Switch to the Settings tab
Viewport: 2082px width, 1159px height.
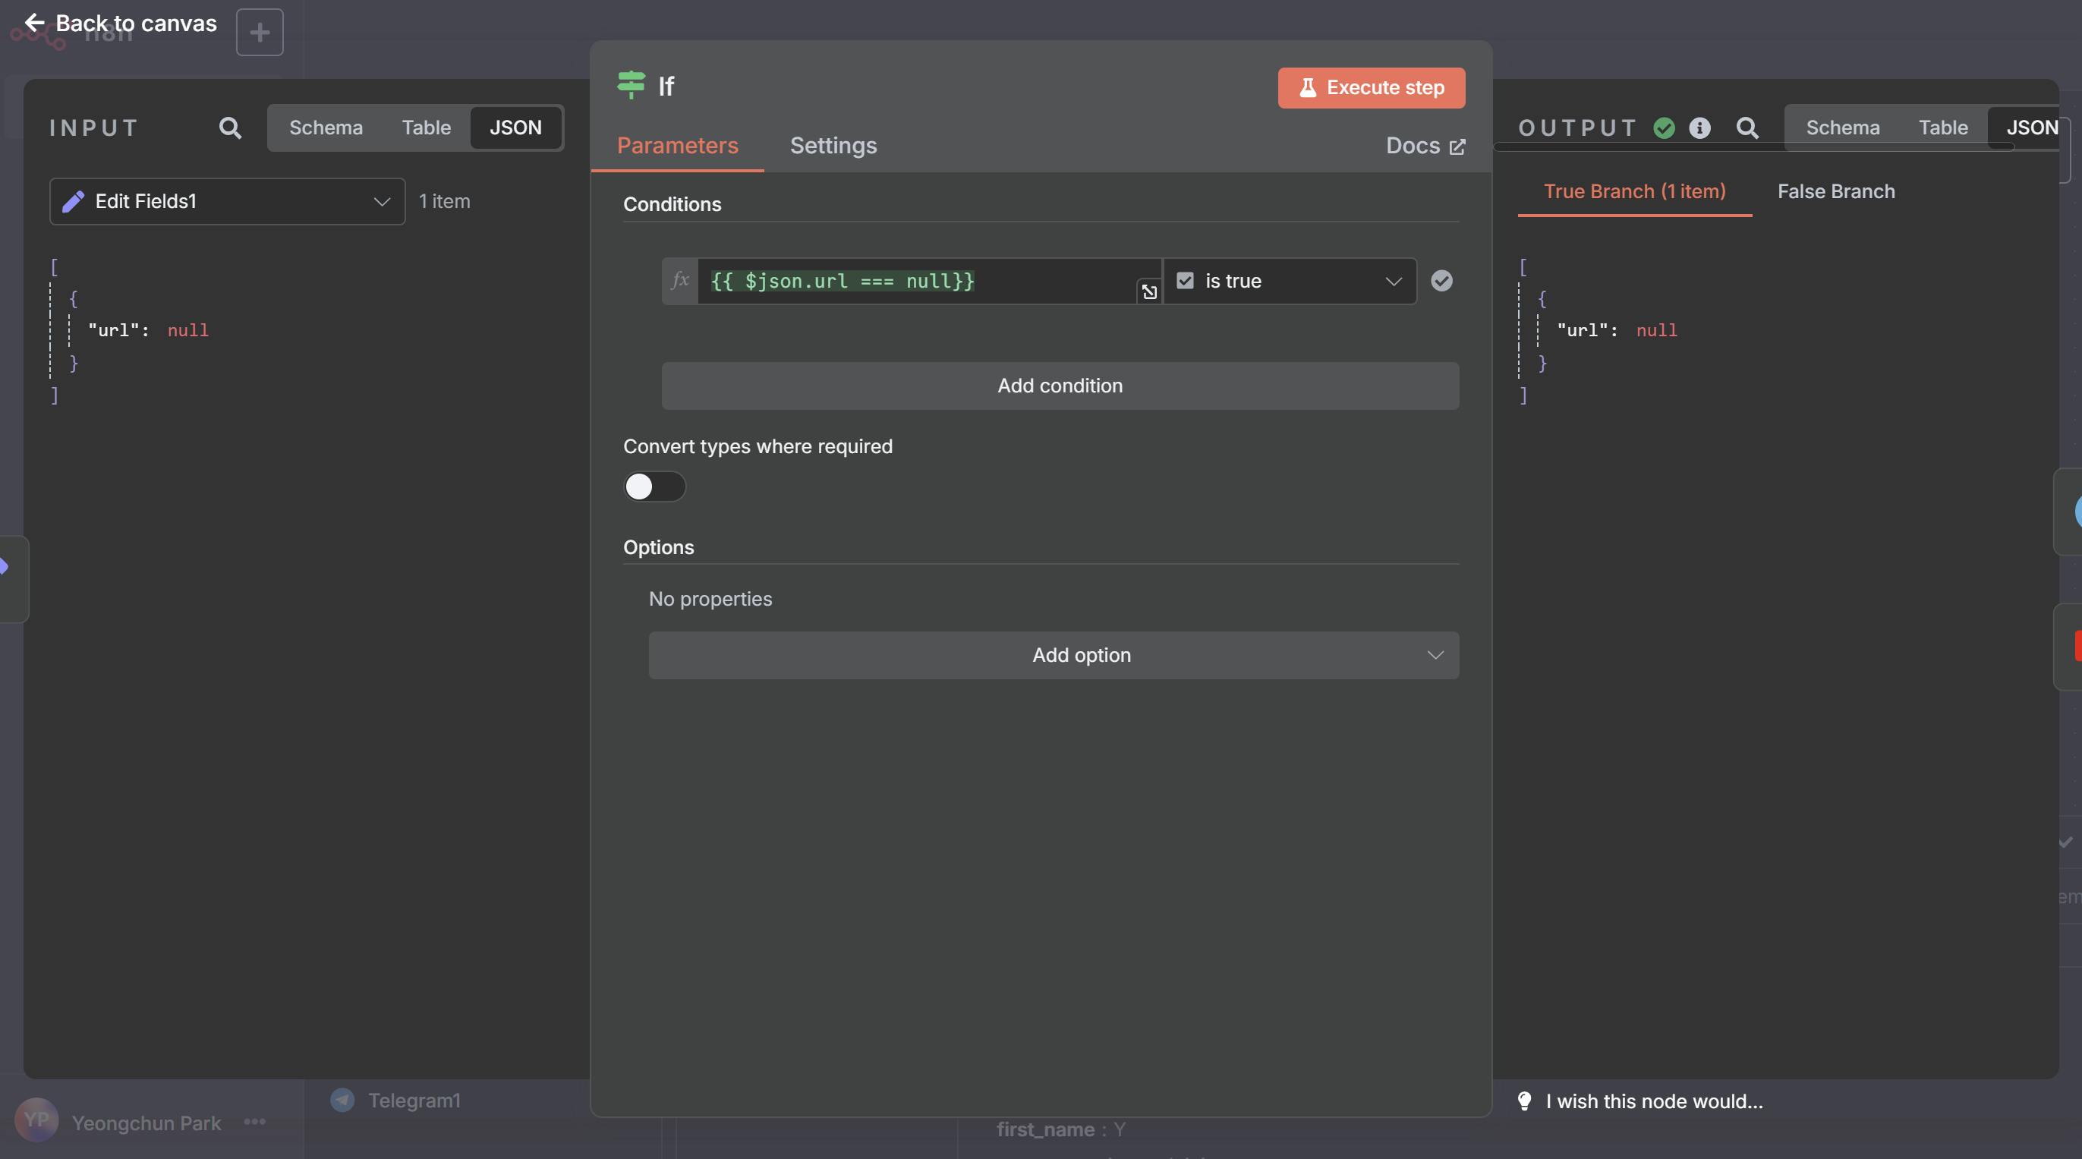coord(833,146)
